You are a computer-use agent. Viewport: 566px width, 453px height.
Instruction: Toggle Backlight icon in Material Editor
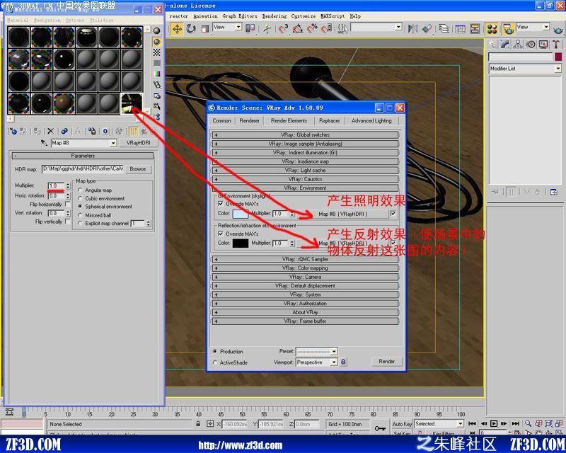point(156,42)
